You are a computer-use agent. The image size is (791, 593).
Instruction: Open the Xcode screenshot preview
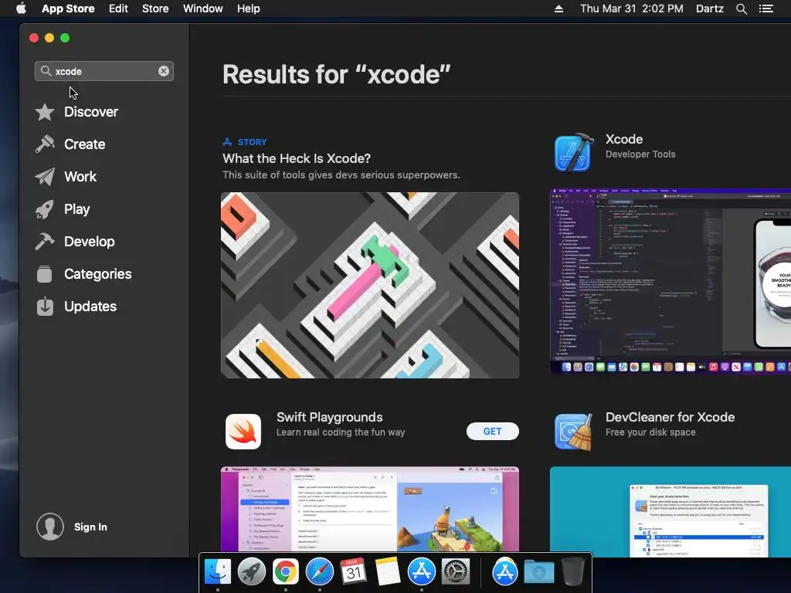[x=670, y=281]
